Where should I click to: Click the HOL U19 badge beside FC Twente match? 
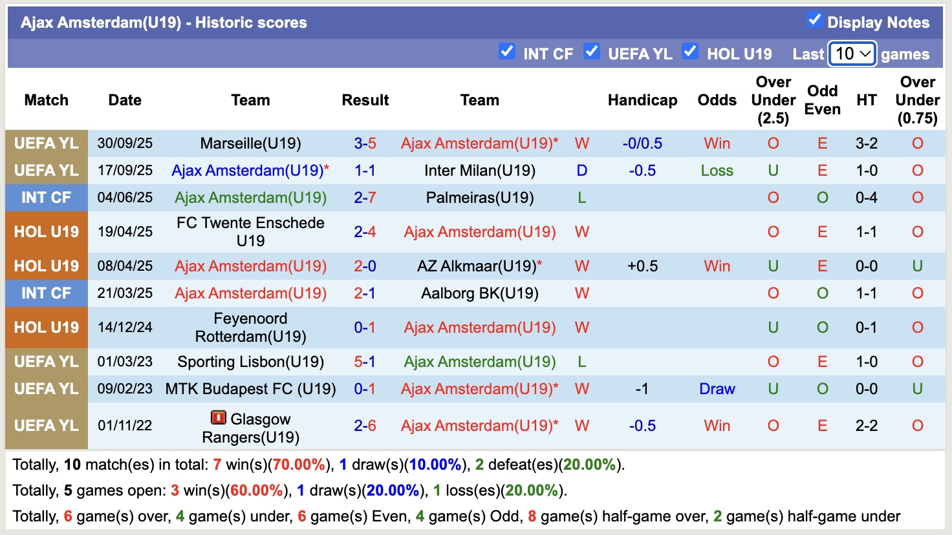[x=46, y=231]
